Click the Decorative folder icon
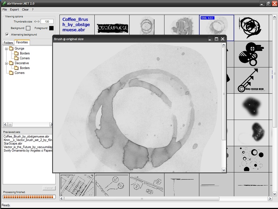 point(11,63)
